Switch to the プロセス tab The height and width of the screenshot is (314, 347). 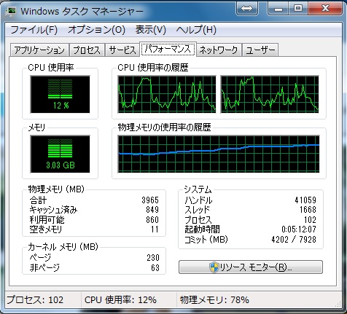coord(87,50)
